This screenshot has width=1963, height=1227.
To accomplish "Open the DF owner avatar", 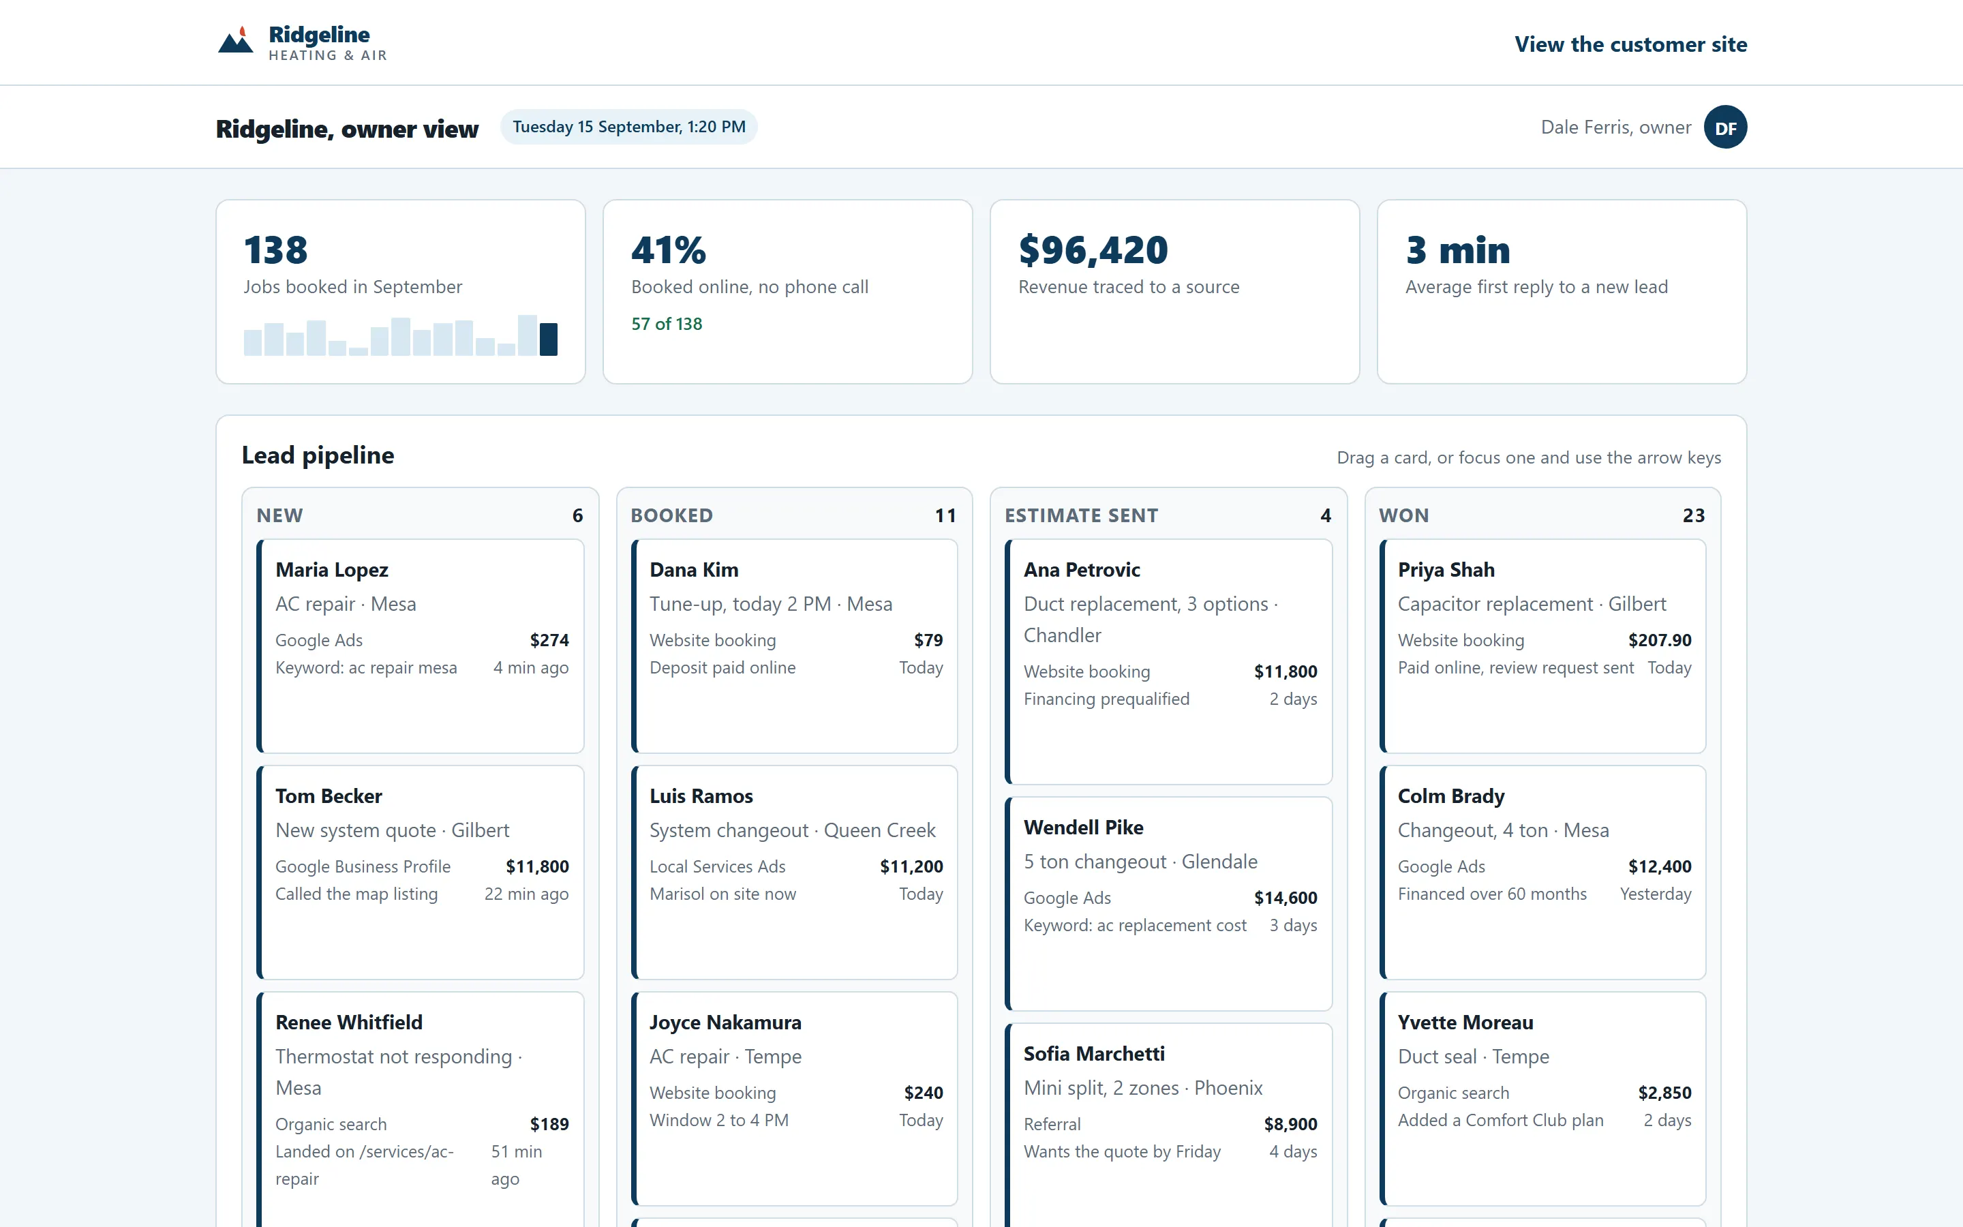I will (x=1725, y=127).
